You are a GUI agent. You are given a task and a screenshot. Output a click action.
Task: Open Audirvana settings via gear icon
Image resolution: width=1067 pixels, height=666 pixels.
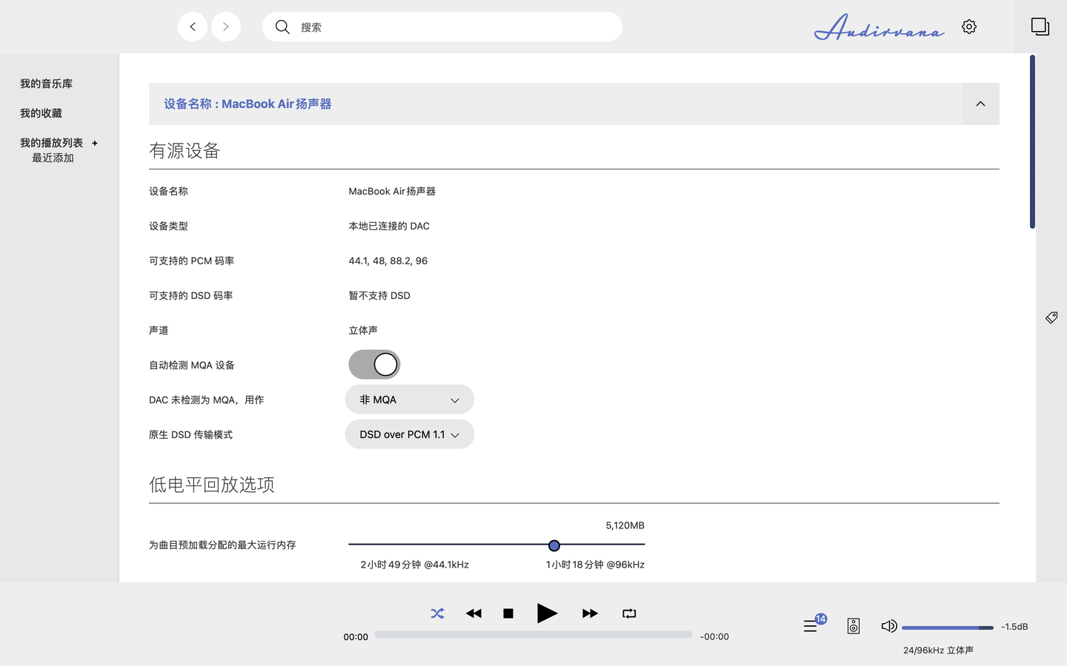pyautogui.click(x=969, y=26)
